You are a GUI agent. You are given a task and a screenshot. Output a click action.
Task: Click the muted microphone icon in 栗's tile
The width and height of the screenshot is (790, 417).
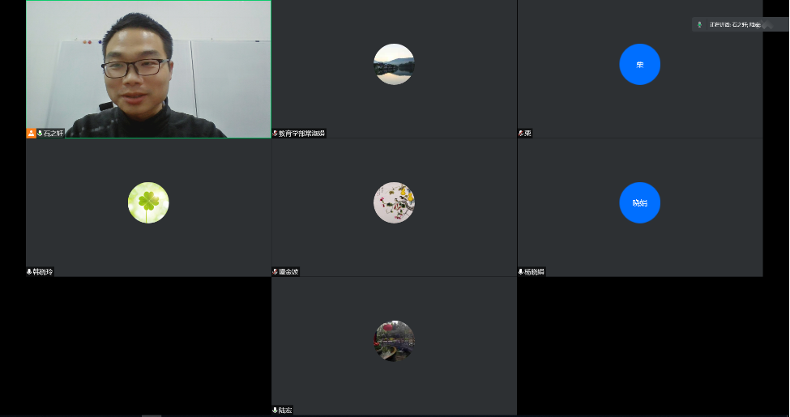(521, 134)
